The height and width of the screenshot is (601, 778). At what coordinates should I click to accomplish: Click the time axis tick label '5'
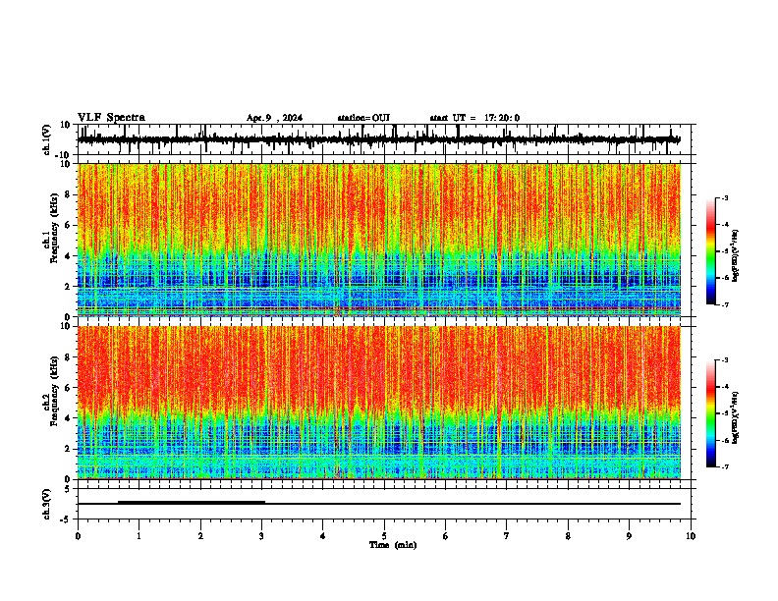[384, 536]
